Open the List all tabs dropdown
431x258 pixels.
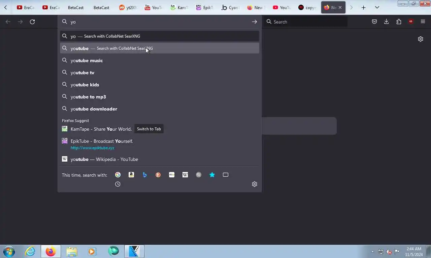pyautogui.click(x=377, y=7)
